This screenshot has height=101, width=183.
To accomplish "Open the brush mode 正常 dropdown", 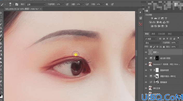I will (36, 4).
